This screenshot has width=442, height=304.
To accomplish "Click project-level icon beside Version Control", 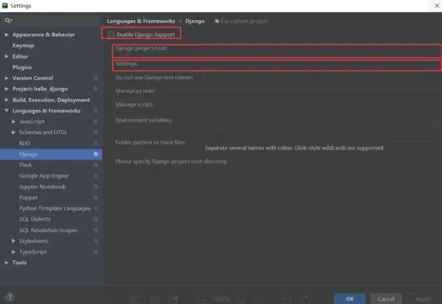I will coord(96,78).
